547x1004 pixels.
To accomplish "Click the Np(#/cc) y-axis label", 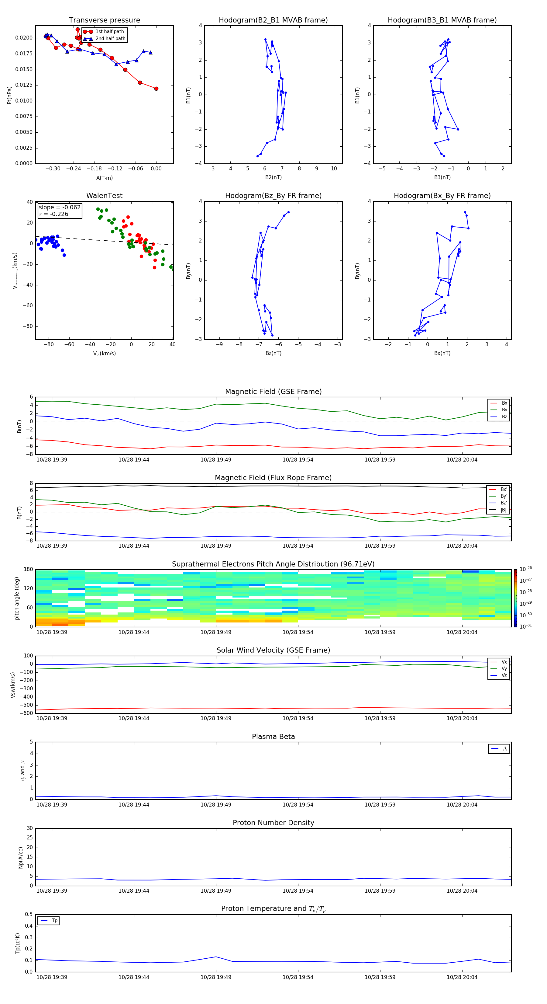I will pyautogui.click(x=21, y=857).
